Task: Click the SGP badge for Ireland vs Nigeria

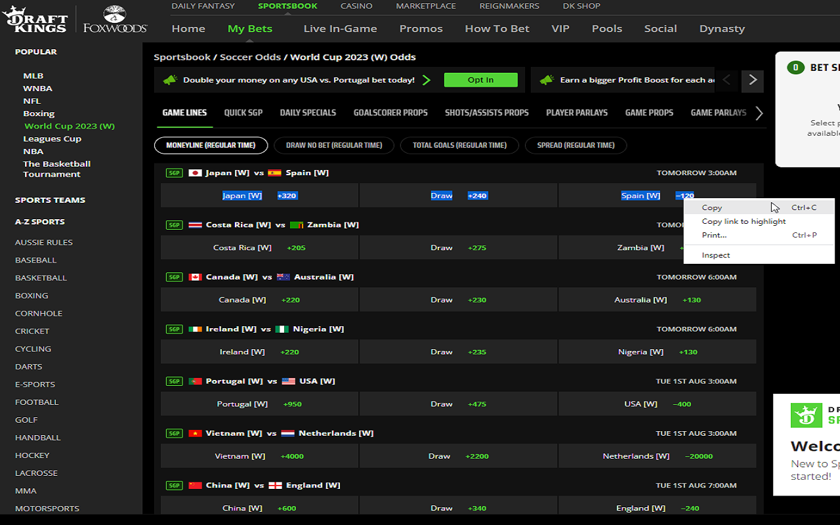Action: pyautogui.click(x=174, y=329)
